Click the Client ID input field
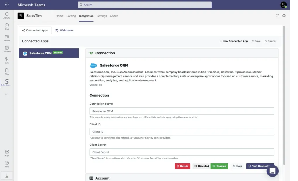The height and width of the screenshot is (181, 298). pos(182,132)
